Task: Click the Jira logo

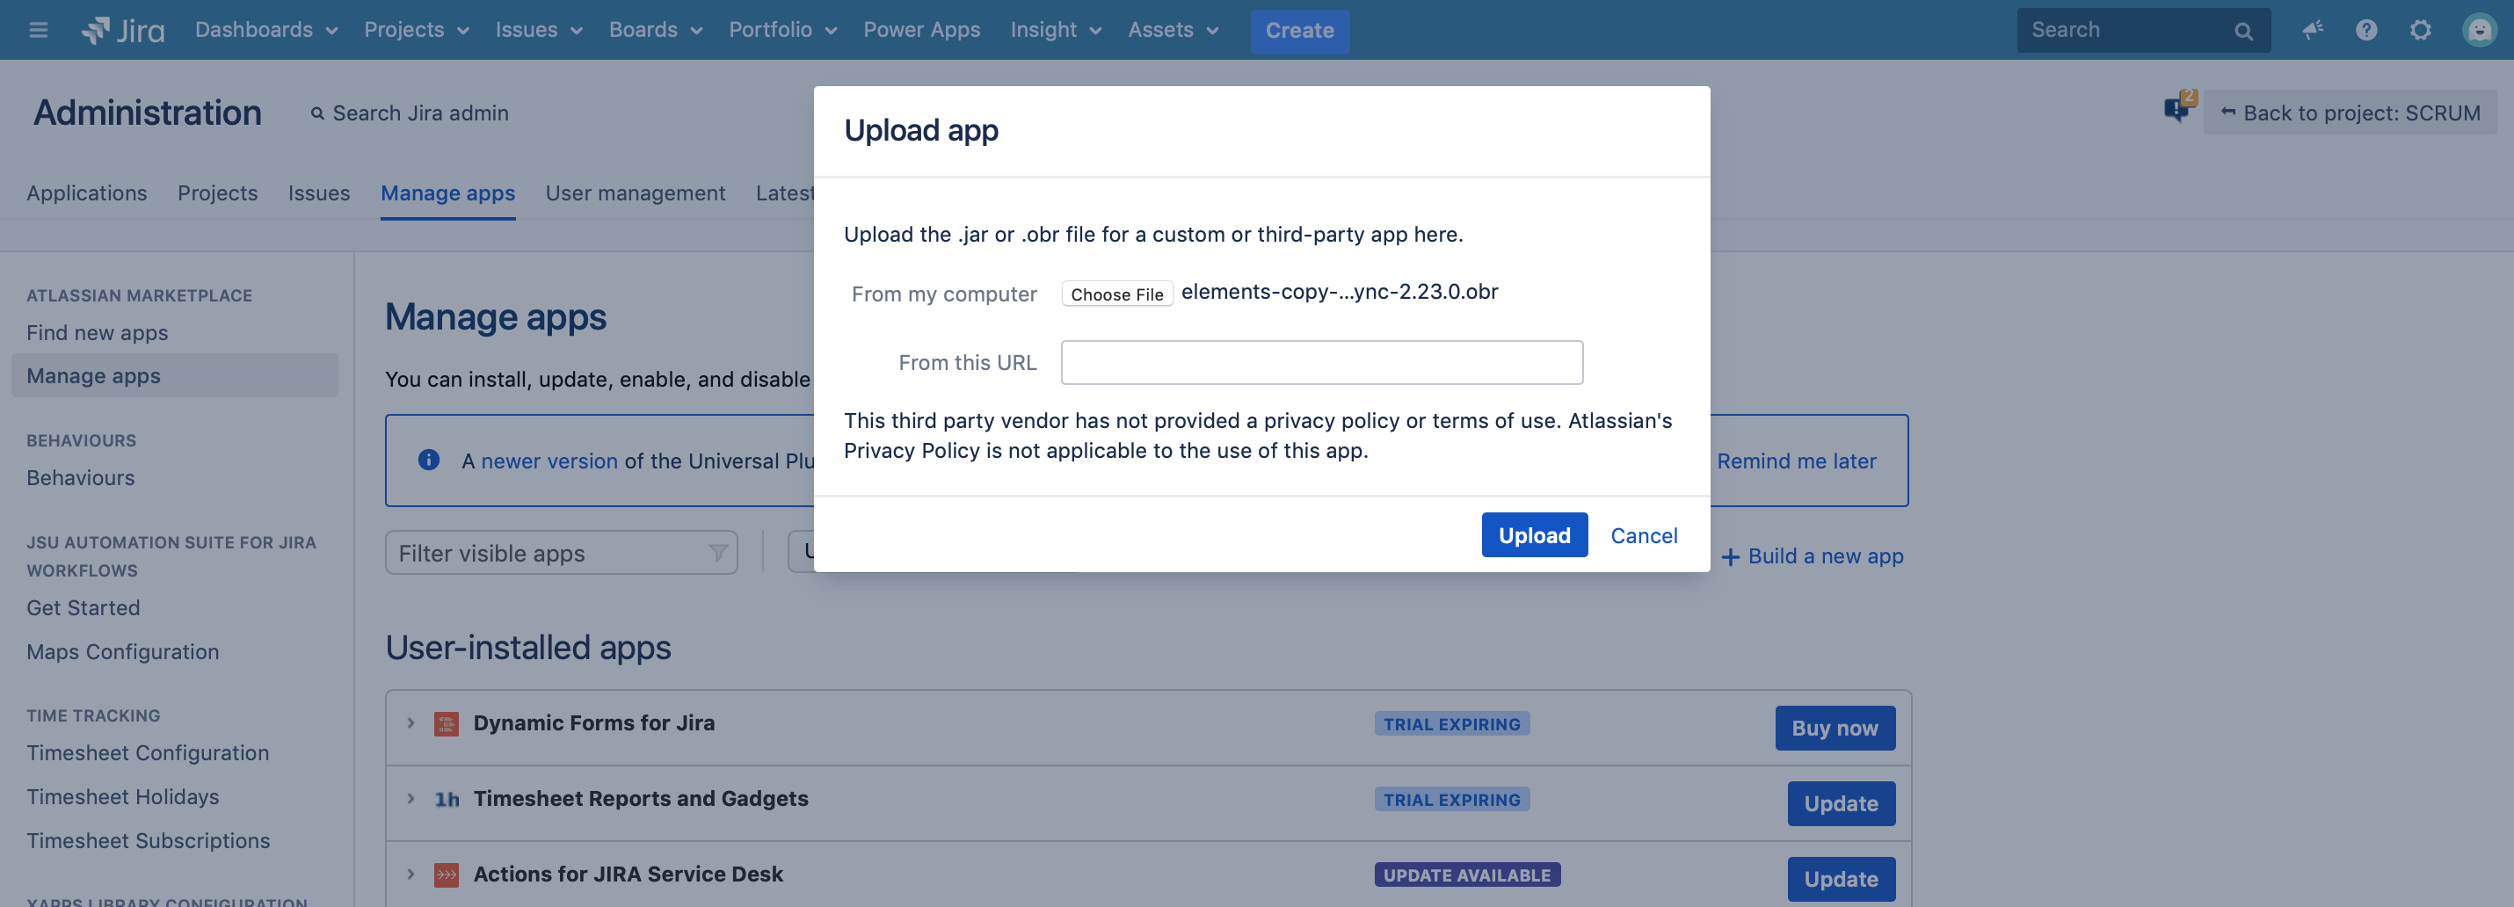Action: point(123,30)
